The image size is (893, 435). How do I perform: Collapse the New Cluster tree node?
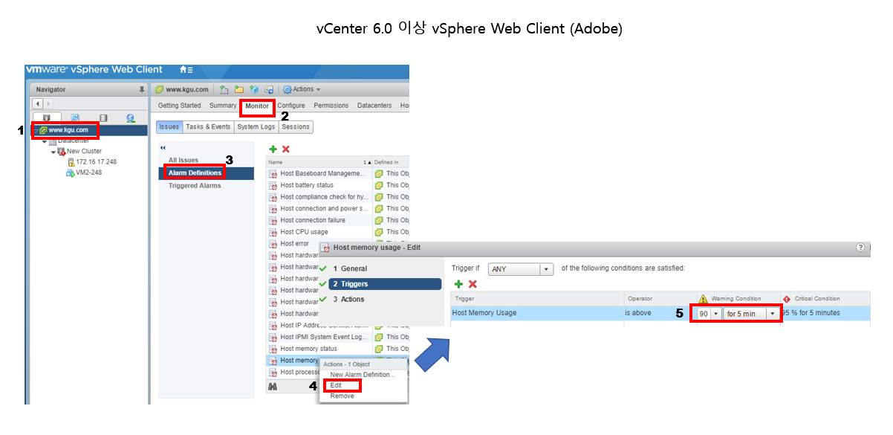pos(53,152)
